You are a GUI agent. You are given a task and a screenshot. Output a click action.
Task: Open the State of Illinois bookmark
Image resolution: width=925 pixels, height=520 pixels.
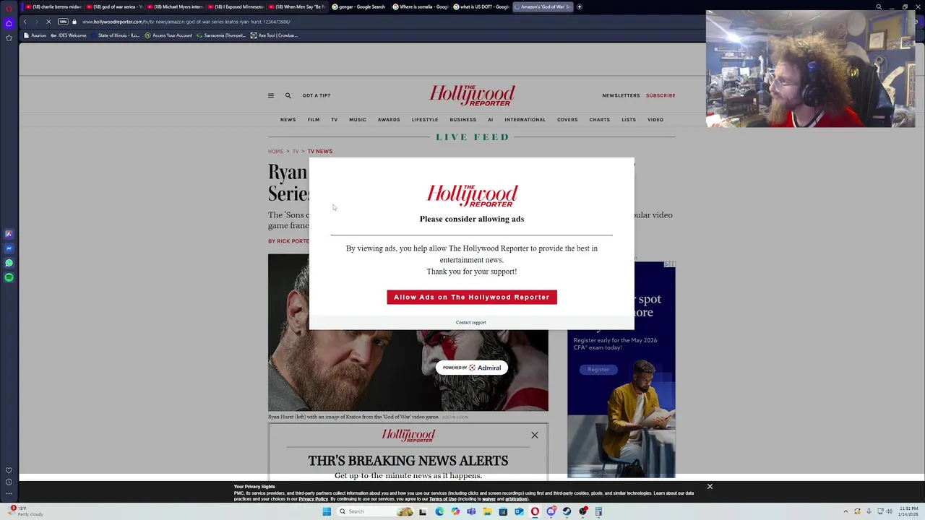116,35
